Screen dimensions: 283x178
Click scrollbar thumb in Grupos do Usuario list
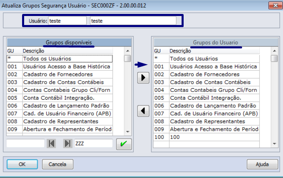point(274,59)
